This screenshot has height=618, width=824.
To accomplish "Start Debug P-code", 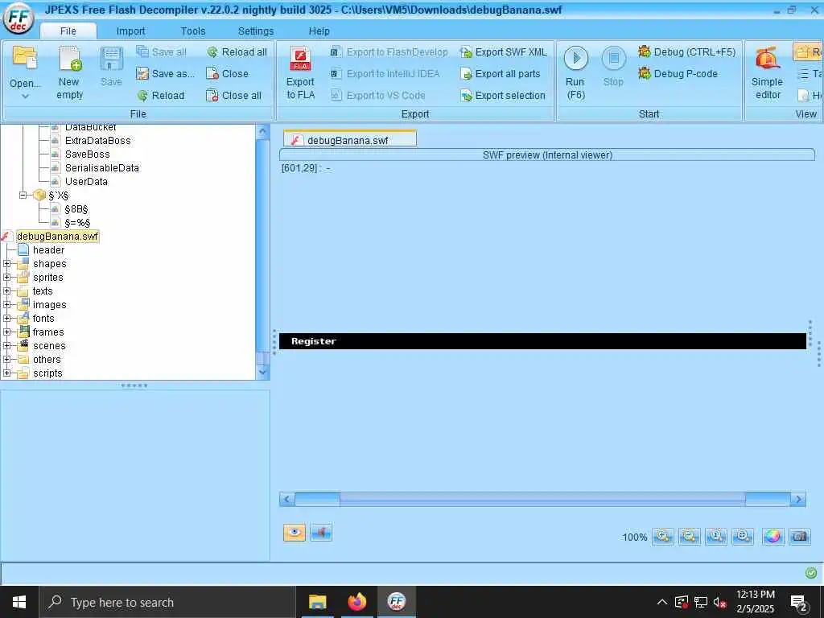I will tap(678, 73).
